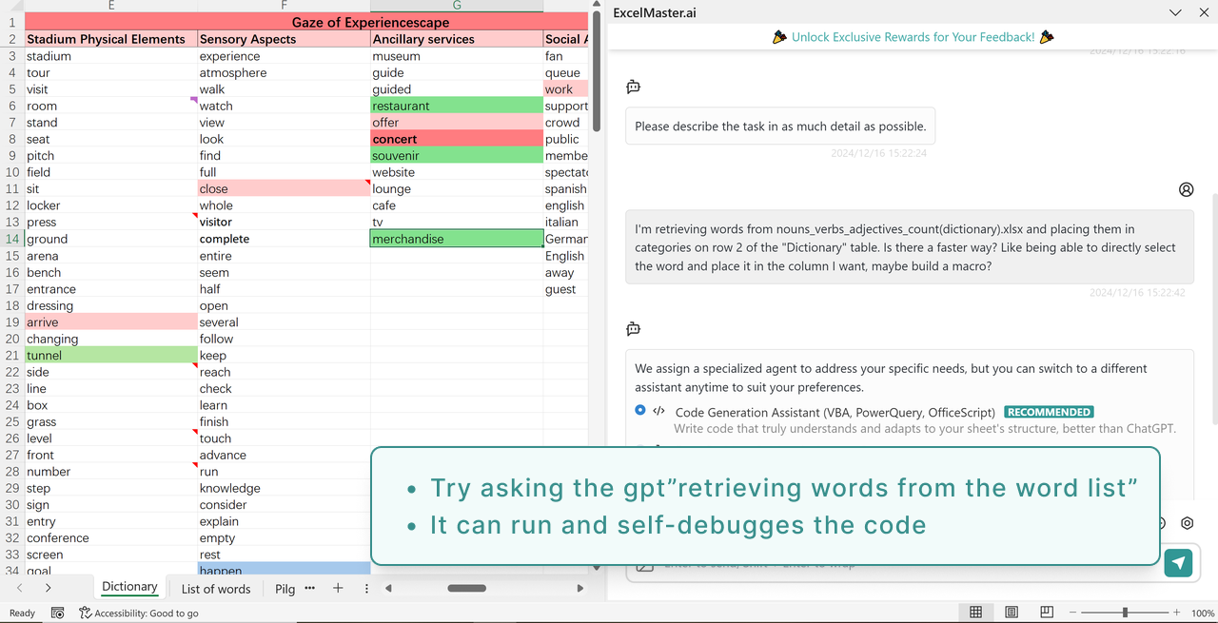The image size is (1218, 623).
Task: Switch to Page Layout view icon
Action: (x=1012, y=612)
